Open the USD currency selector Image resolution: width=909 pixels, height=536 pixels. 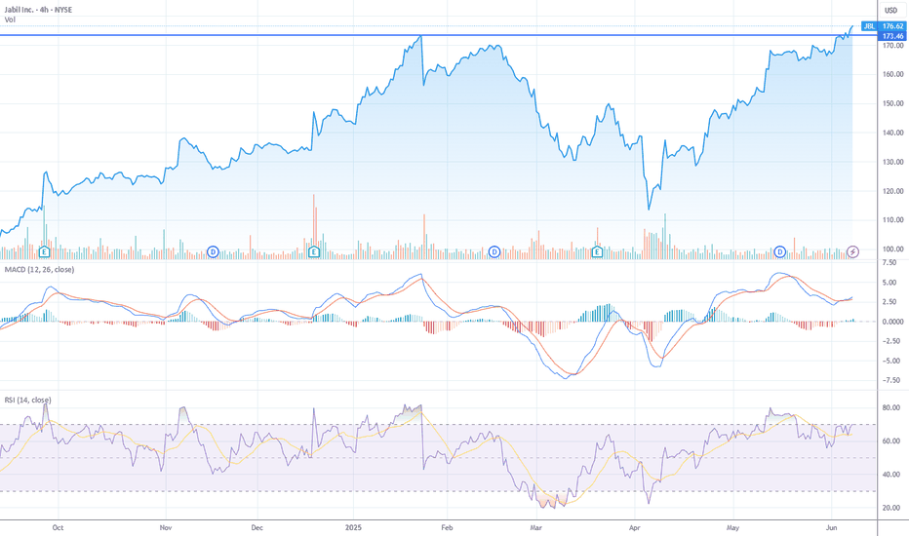point(890,11)
